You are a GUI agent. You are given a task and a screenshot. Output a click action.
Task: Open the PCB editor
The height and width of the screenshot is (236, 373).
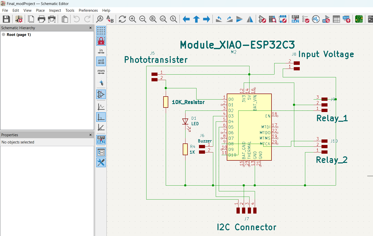[359, 19]
